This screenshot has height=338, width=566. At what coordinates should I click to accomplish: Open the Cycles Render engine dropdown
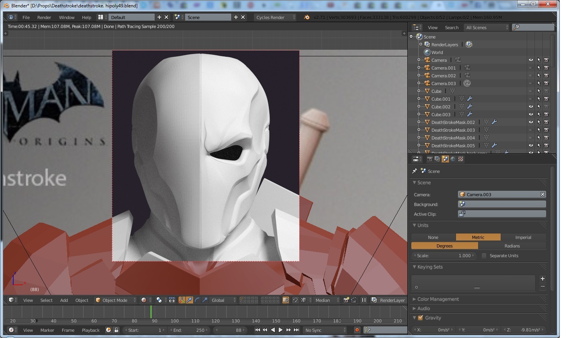coord(275,17)
